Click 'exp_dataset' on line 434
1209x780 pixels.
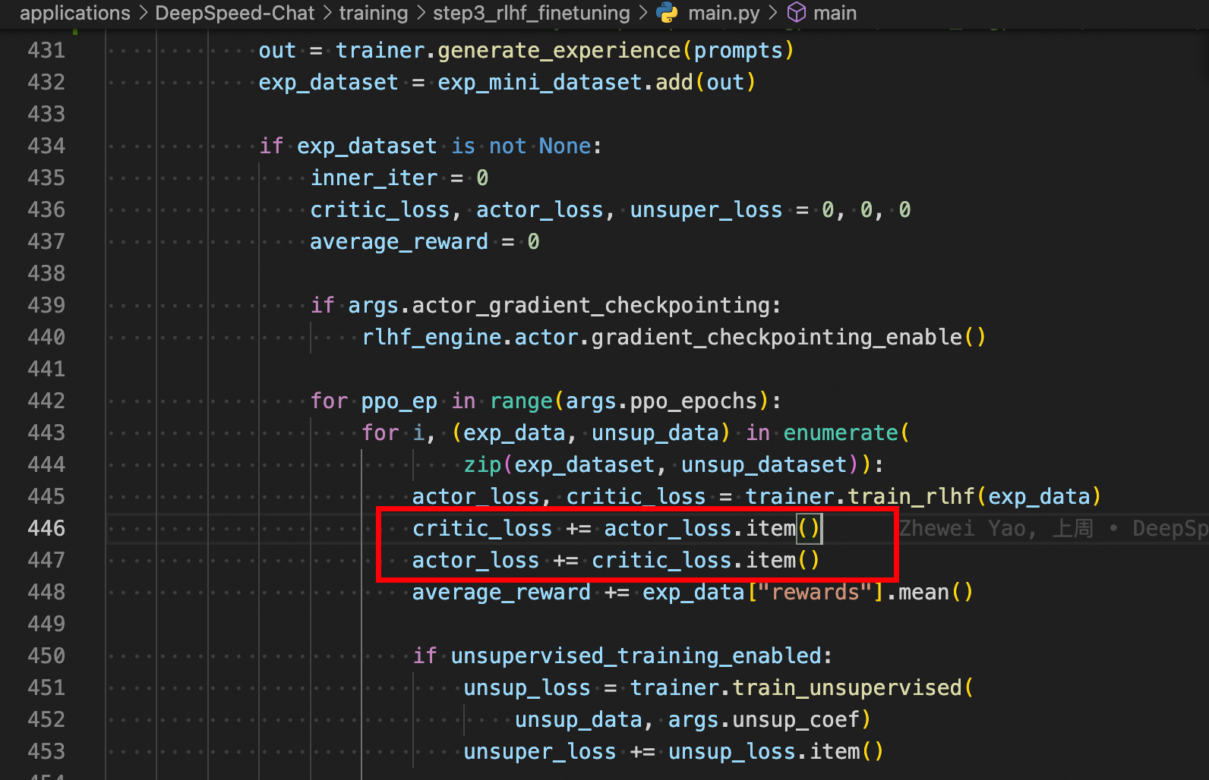point(367,146)
